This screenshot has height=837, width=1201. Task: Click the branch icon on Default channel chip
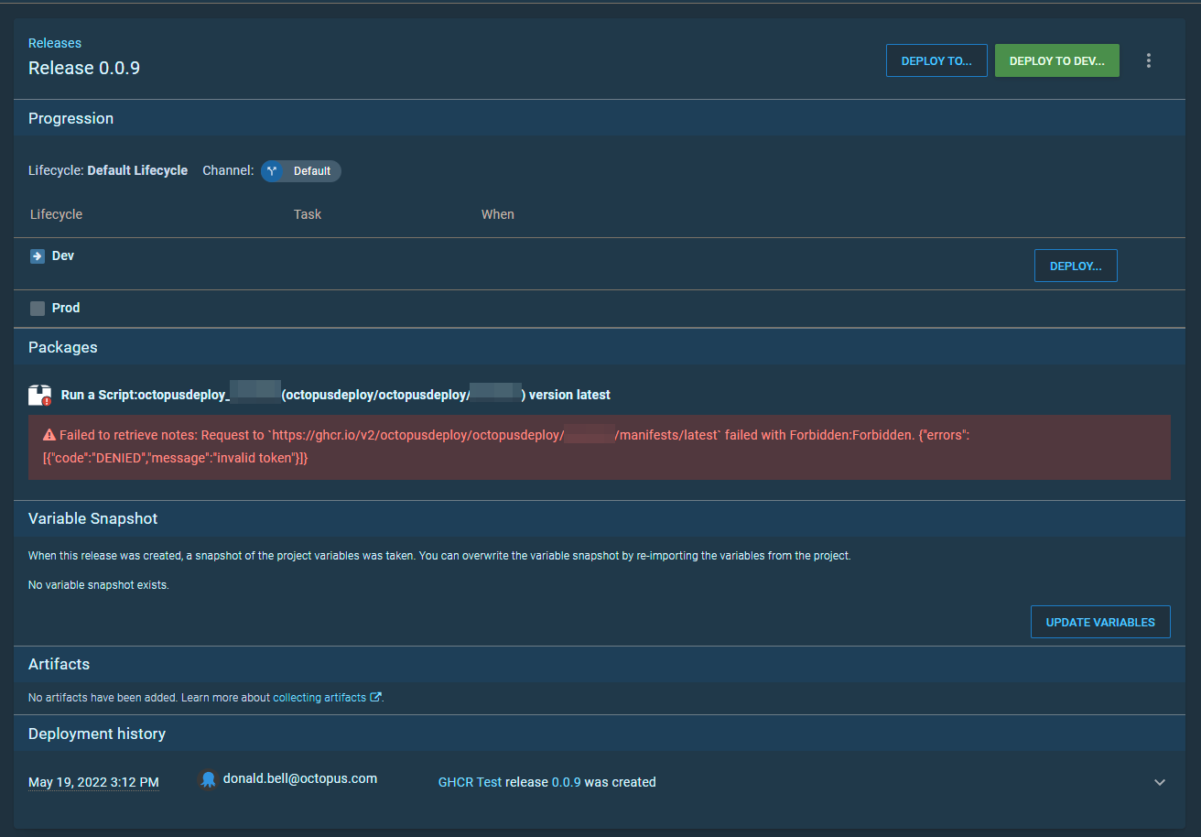pyautogui.click(x=271, y=170)
